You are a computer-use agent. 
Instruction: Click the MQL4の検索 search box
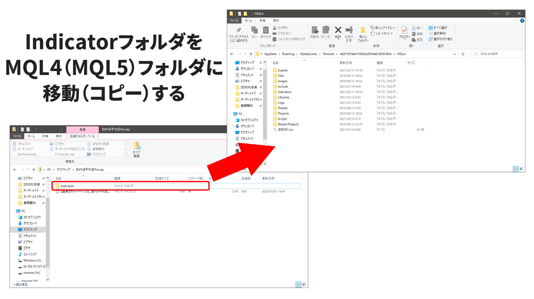coord(498,54)
